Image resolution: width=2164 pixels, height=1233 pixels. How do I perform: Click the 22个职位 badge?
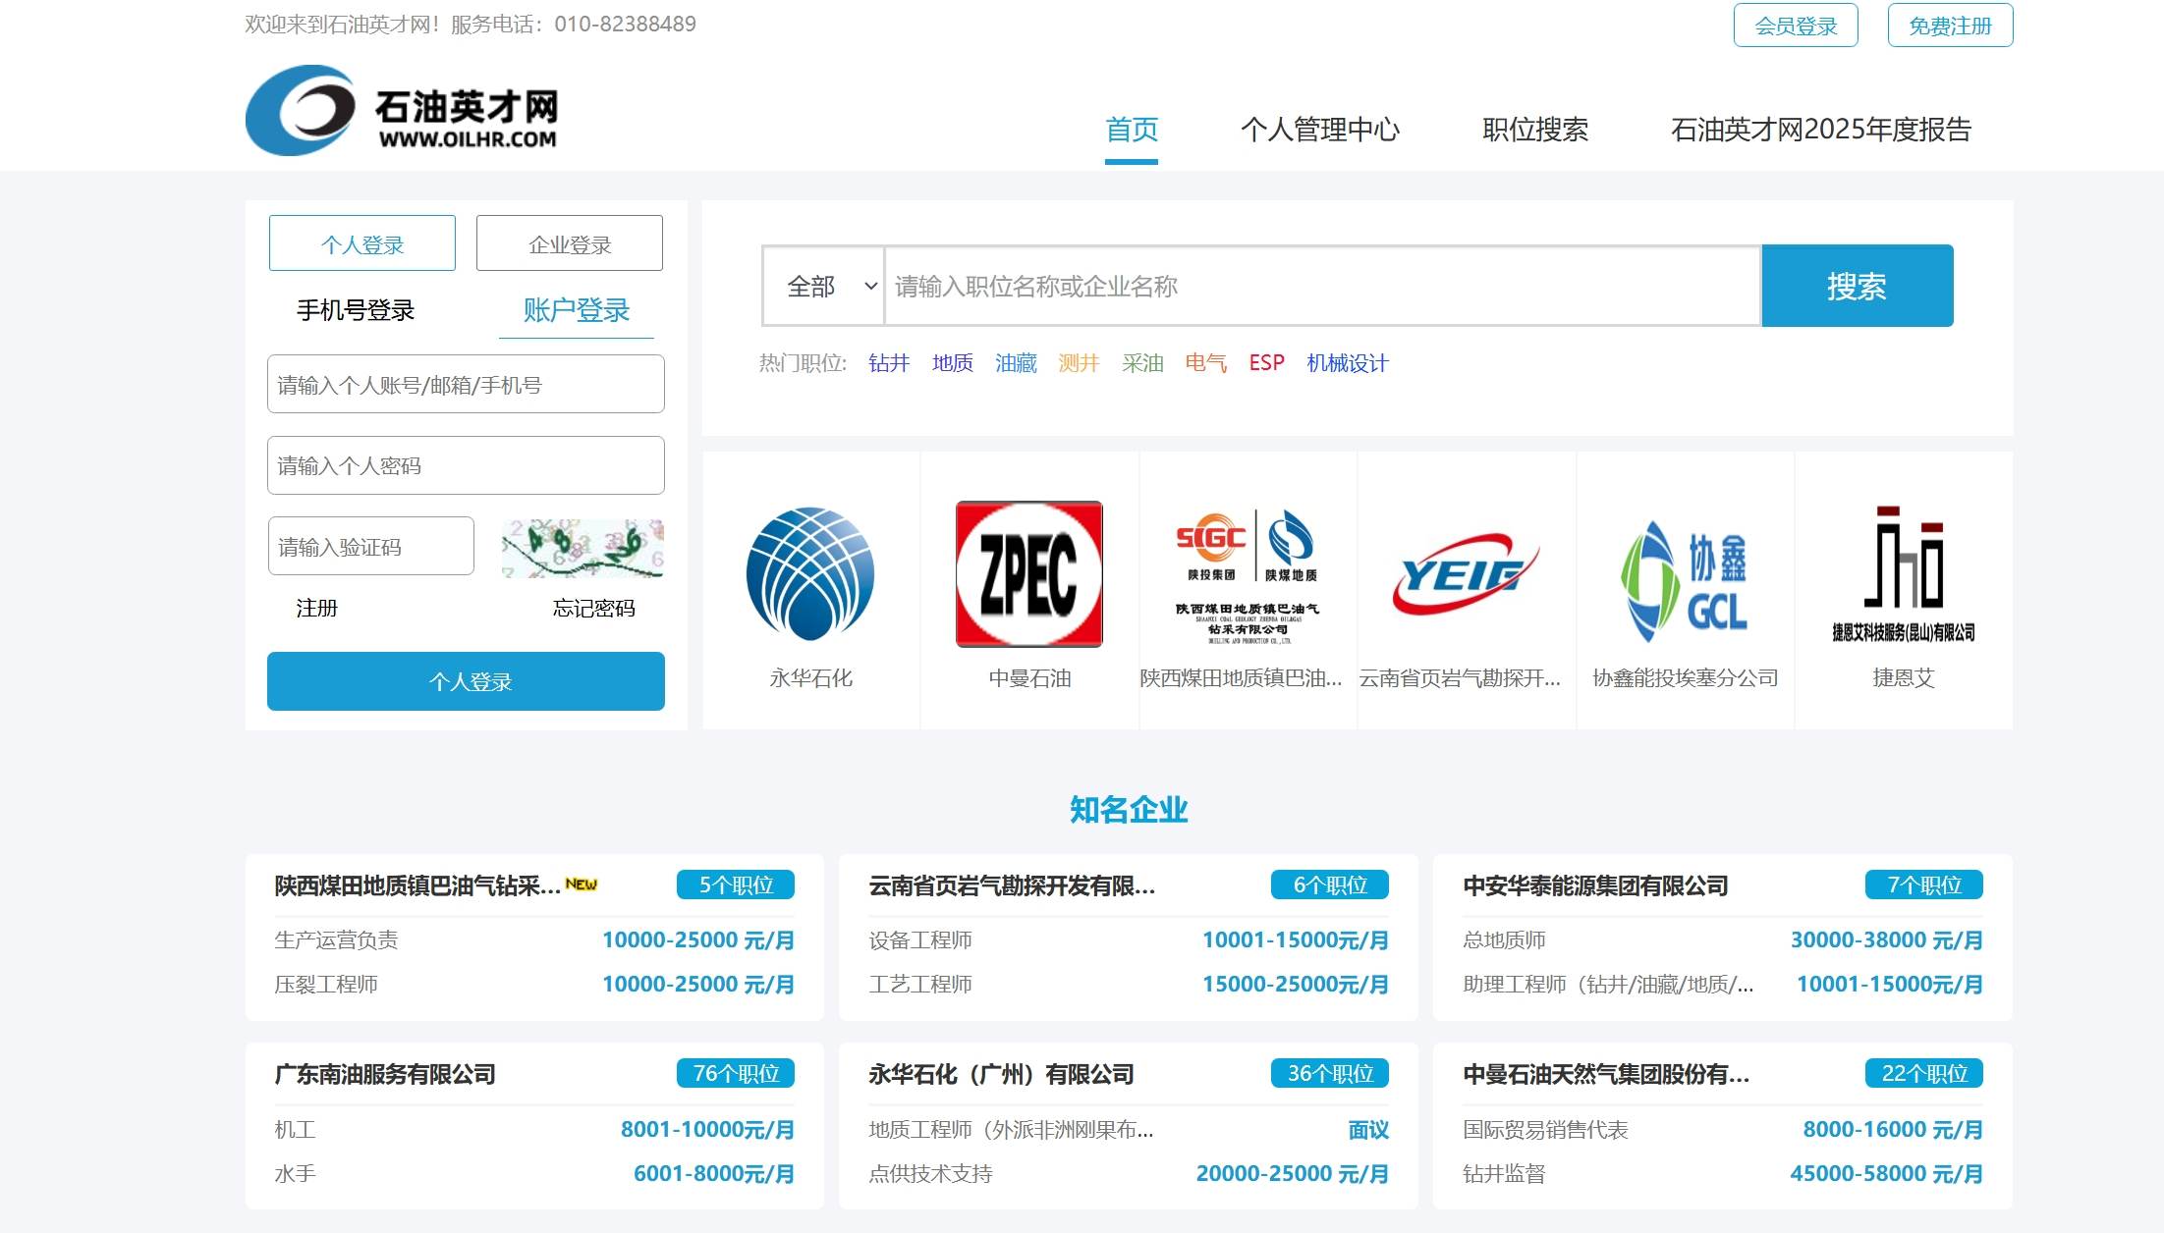pyautogui.click(x=1924, y=1073)
